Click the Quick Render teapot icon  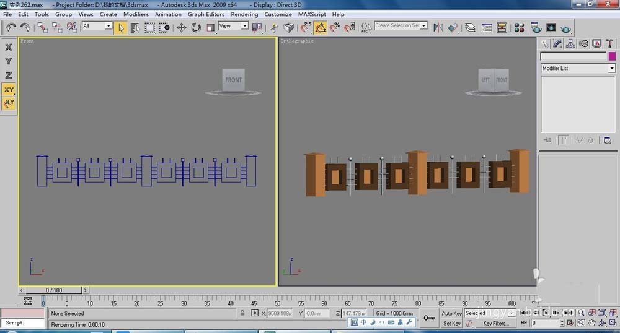[x=565, y=27]
